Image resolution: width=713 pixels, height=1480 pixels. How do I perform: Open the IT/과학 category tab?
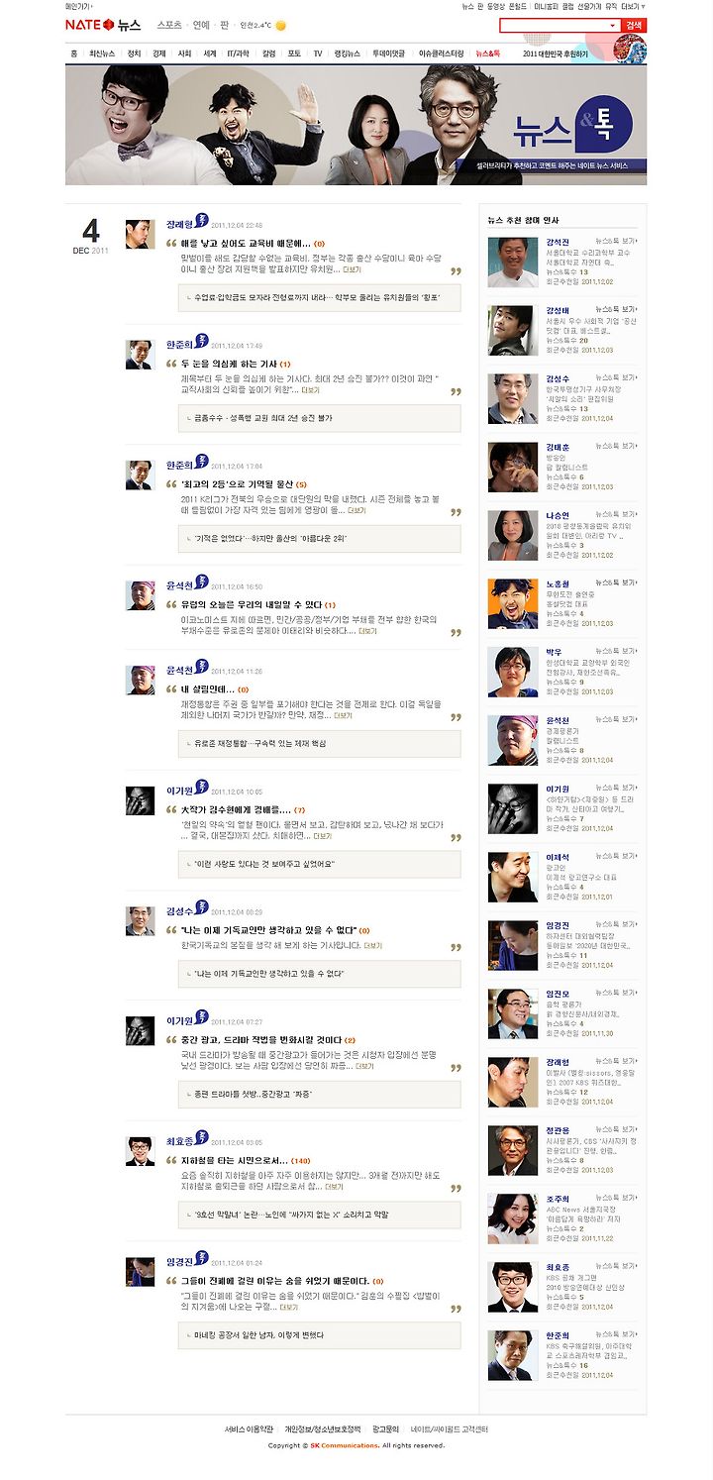pos(239,53)
